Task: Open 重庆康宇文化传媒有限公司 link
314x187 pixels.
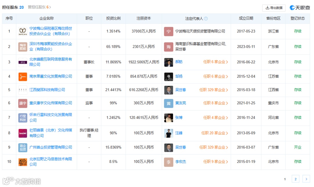Action: click(51, 103)
